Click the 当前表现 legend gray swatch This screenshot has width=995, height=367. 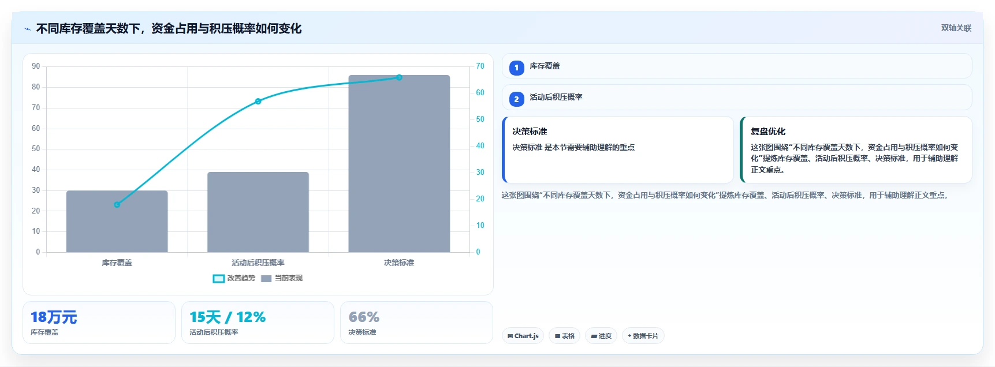[266, 279]
